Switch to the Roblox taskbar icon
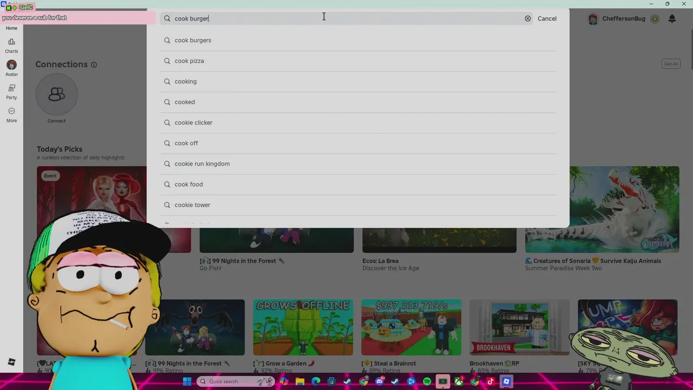Image resolution: width=693 pixels, height=390 pixels. pos(506,381)
